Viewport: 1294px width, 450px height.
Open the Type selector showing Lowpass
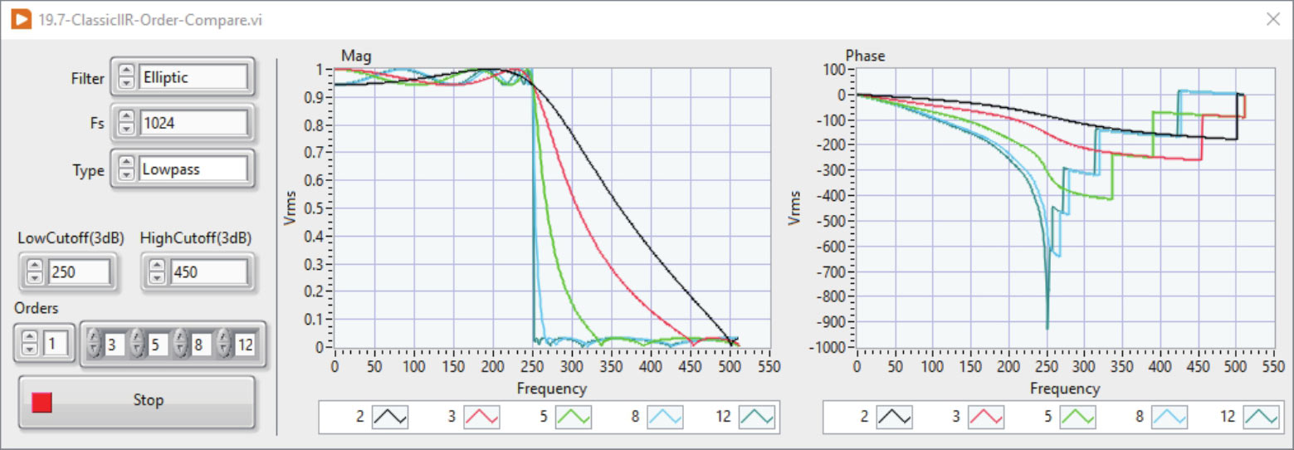point(193,169)
